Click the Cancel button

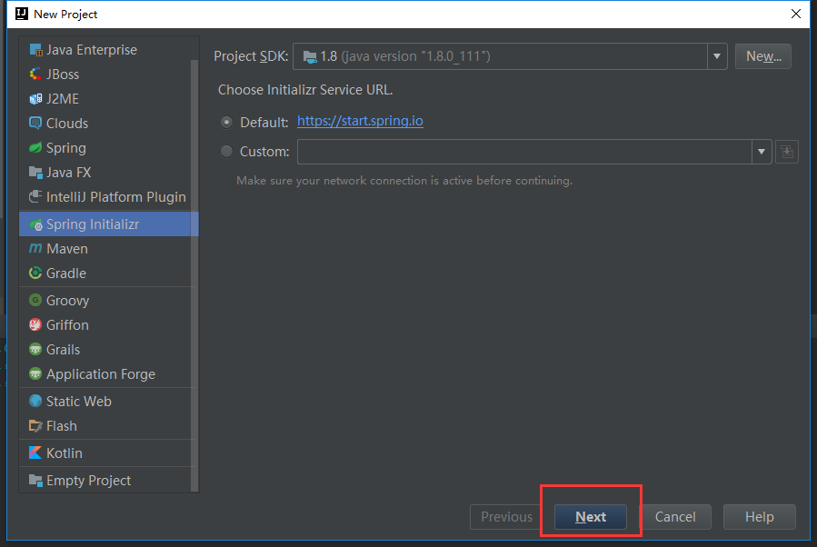click(x=675, y=517)
